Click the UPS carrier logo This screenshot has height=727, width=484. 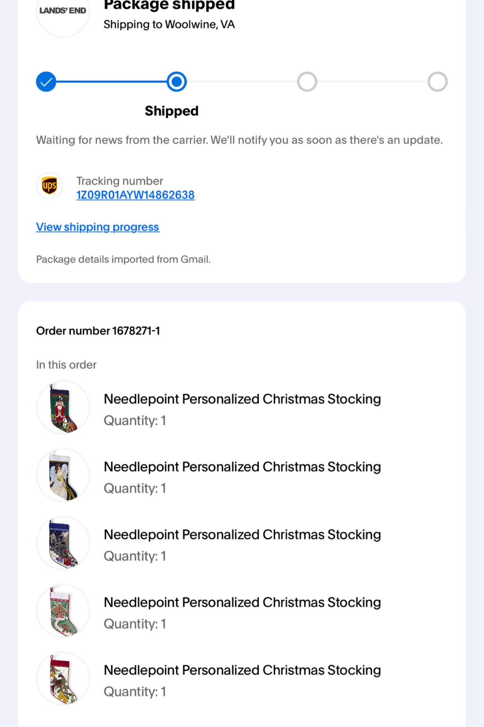coord(49,186)
